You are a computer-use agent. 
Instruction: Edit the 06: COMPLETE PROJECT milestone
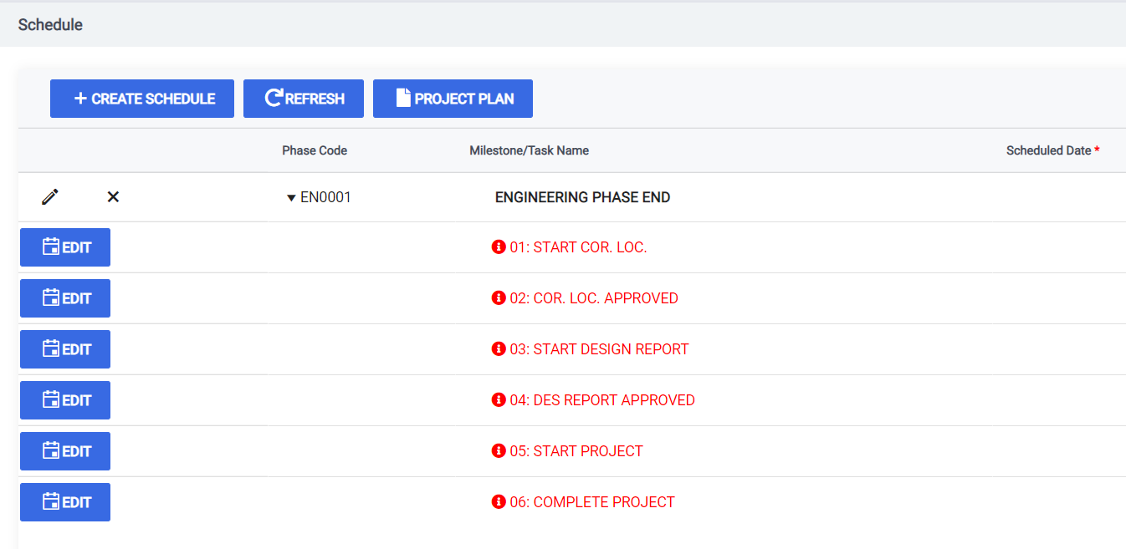65,502
